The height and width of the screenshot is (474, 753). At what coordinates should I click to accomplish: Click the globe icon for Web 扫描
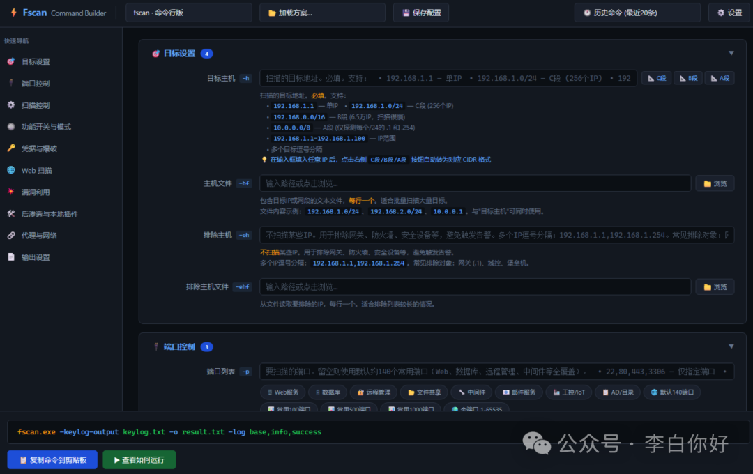(x=11, y=170)
